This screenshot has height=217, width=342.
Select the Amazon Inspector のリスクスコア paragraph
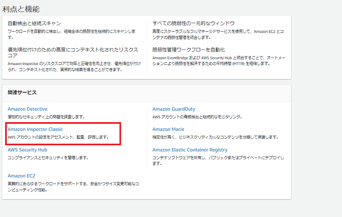tap(74, 67)
